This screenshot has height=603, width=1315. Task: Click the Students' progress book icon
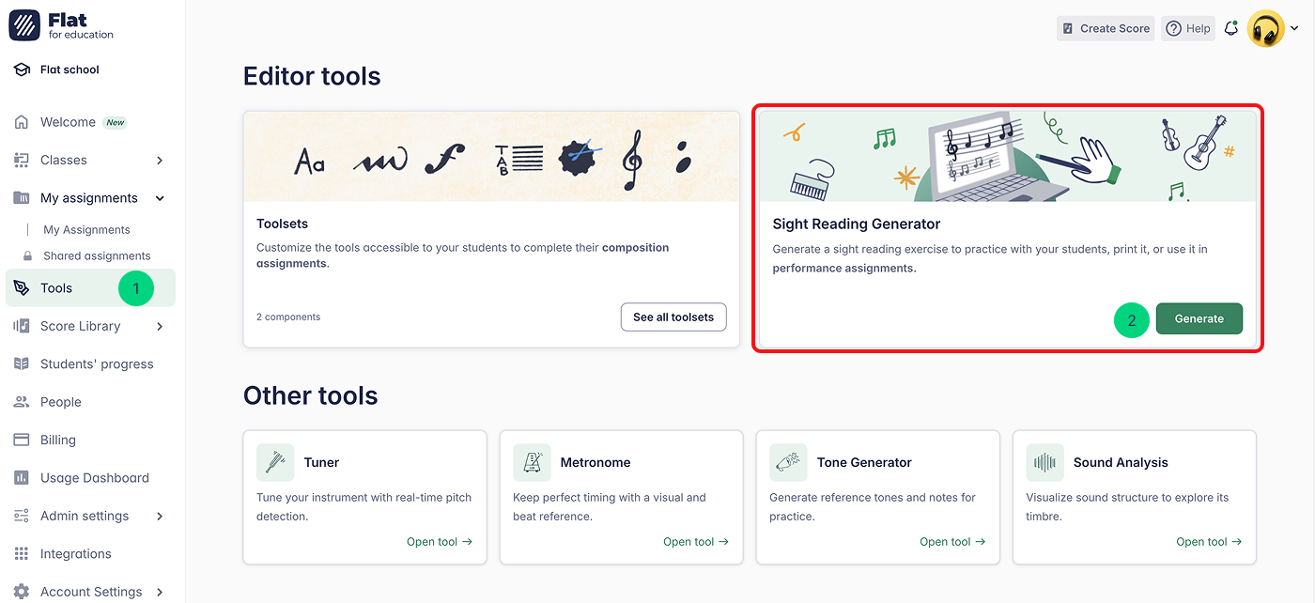(22, 364)
